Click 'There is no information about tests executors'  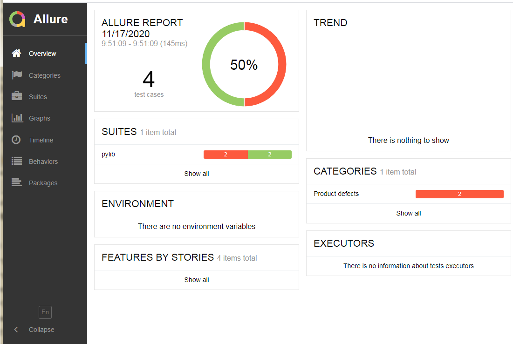pyautogui.click(x=408, y=266)
